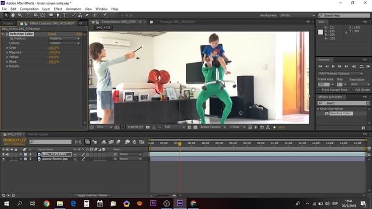This screenshot has height=209, width=372.
Task: Open the Composition Mini-Flowchart in timeline
Action: tap(78, 142)
